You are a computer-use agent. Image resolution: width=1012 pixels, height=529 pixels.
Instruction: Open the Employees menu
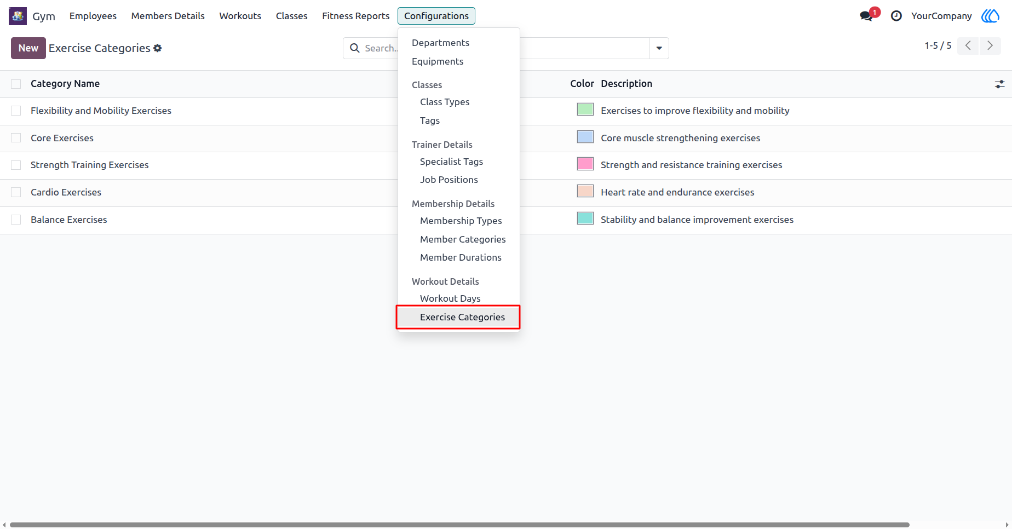click(x=93, y=16)
